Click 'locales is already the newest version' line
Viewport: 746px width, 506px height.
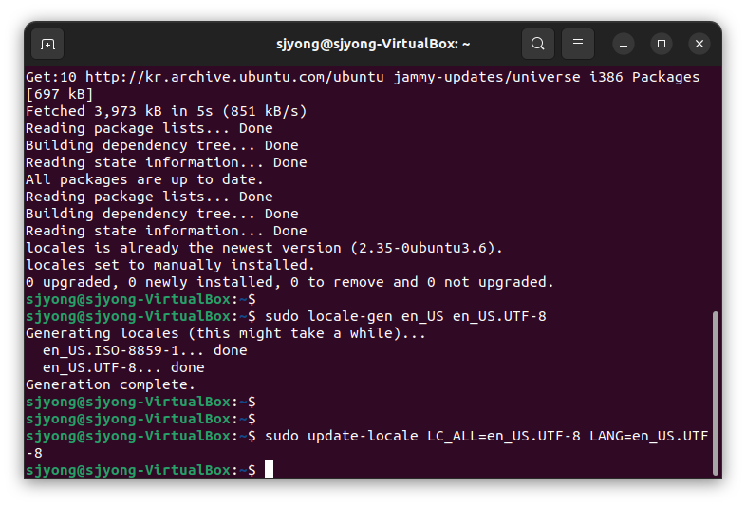point(264,248)
